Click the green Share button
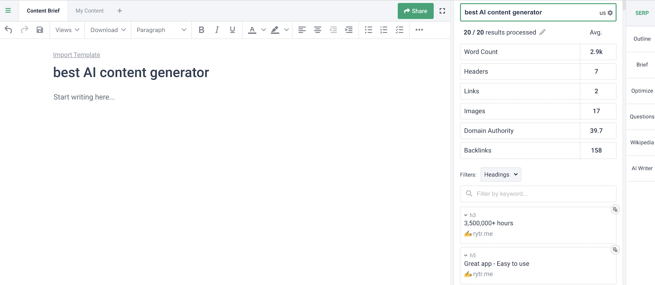Viewport: 655px width, 285px height. [x=415, y=11]
